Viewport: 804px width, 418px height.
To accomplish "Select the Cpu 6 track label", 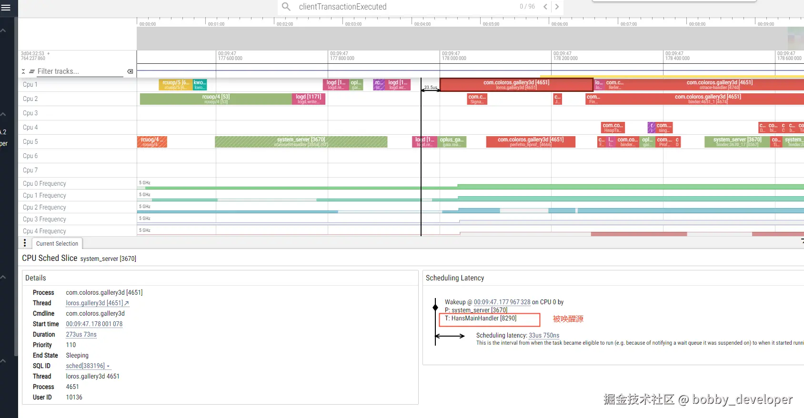I will [30, 156].
